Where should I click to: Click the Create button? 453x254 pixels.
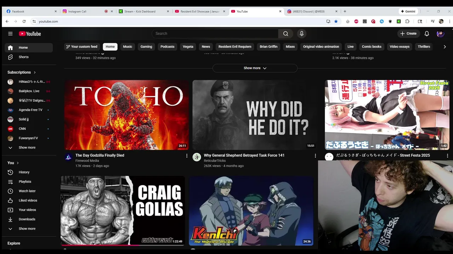pos(408,34)
